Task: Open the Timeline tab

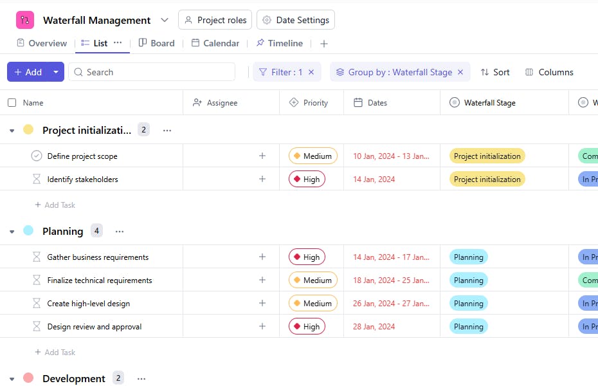Action: coord(279,43)
